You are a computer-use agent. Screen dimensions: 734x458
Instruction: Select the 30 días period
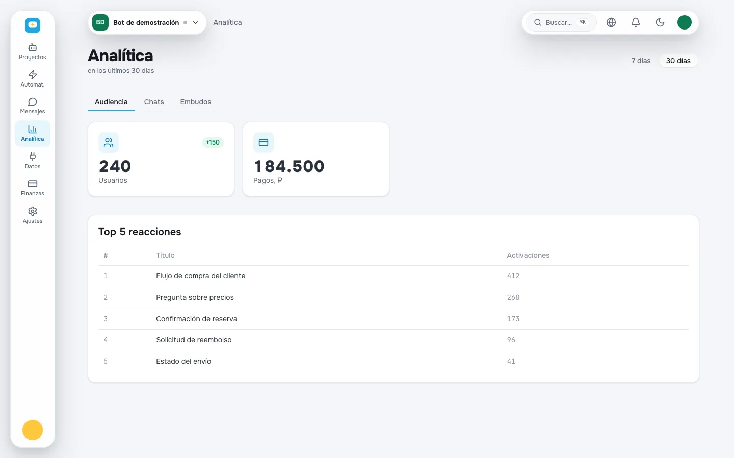(x=678, y=61)
